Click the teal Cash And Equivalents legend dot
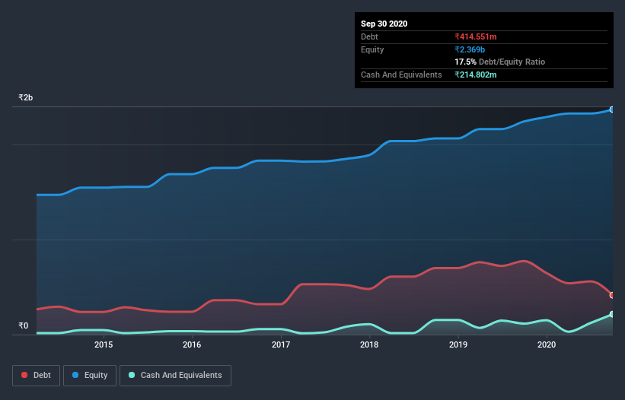This screenshot has width=625, height=400. point(132,375)
